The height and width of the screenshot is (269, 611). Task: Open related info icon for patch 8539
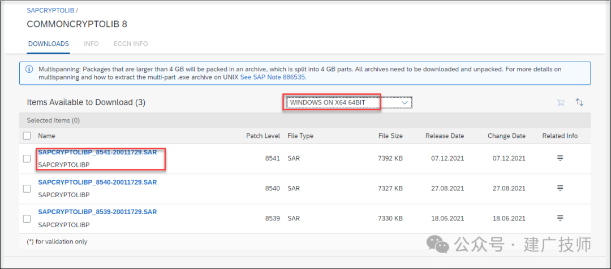pyautogui.click(x=560, y=218)
